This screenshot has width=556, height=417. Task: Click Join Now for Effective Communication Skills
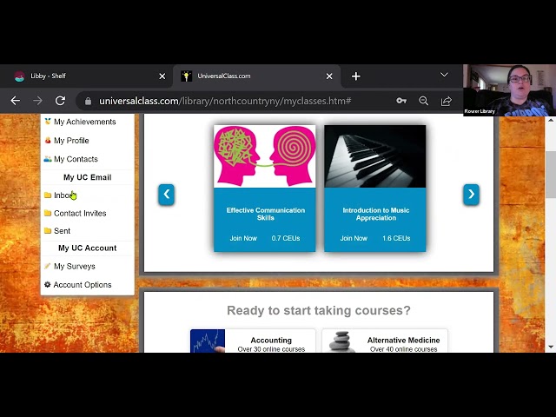click(243, 238)
